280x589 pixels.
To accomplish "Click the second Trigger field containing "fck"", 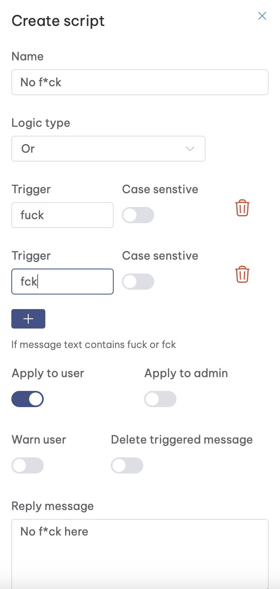I will pos(62,282).
